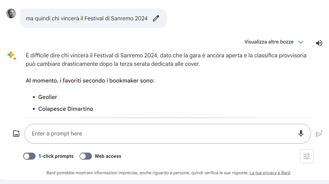Click the first paragraph of Bard's response

point(166,59)
